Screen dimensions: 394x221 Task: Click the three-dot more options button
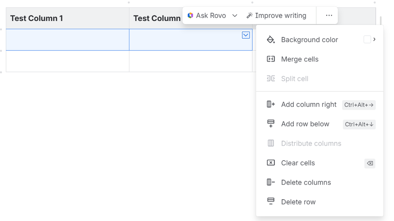[329, 15]
